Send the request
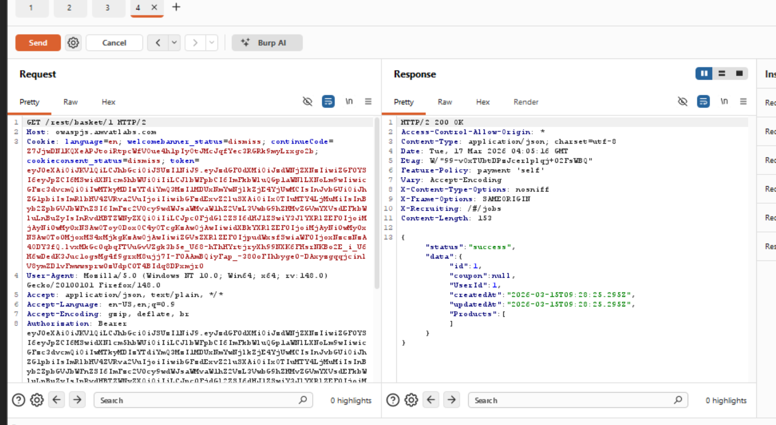Viewport: 776px width, 425px height. (38, 43)
